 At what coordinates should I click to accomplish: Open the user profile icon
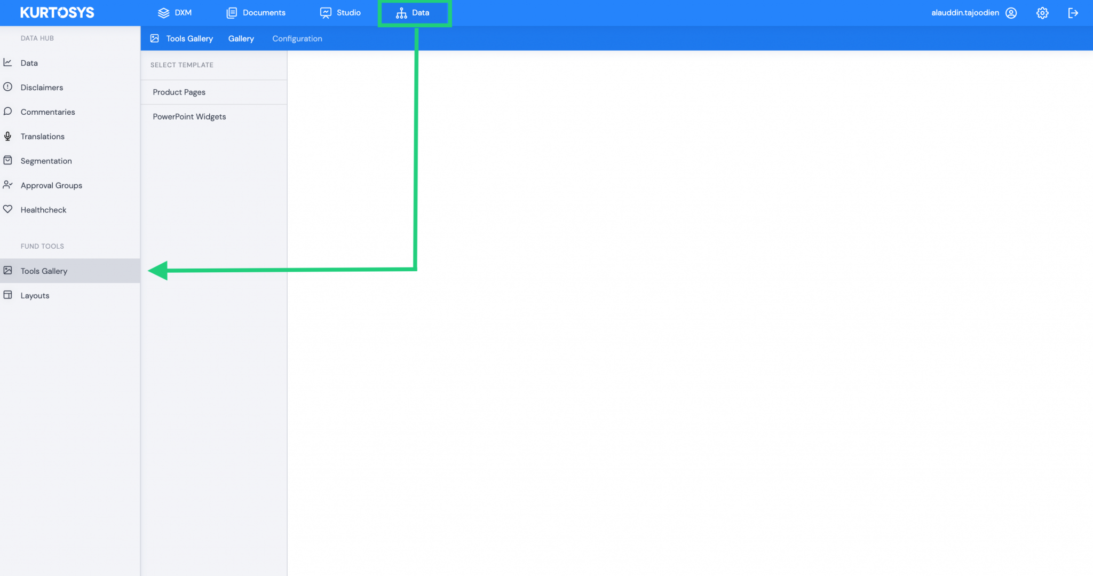tap(1011, 12)
